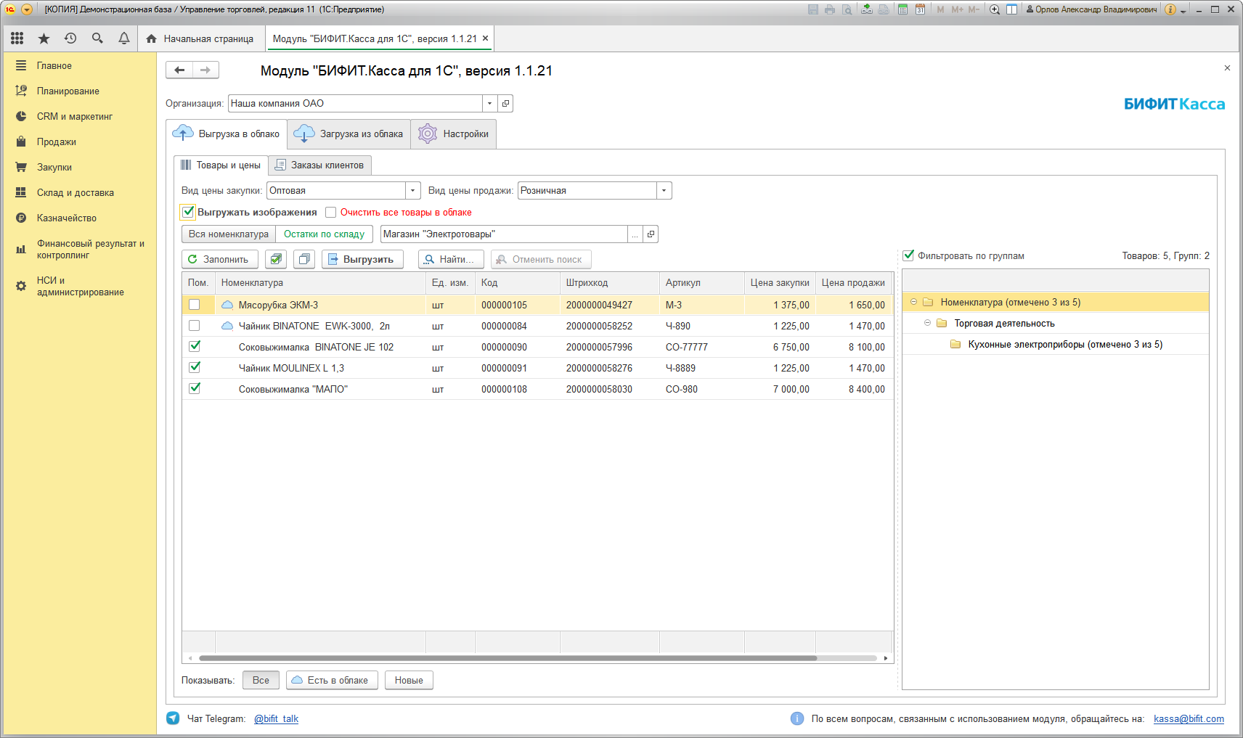Open the Закупки section
The height and width of the screenshot is (738, 1243).
pos(54,167)
